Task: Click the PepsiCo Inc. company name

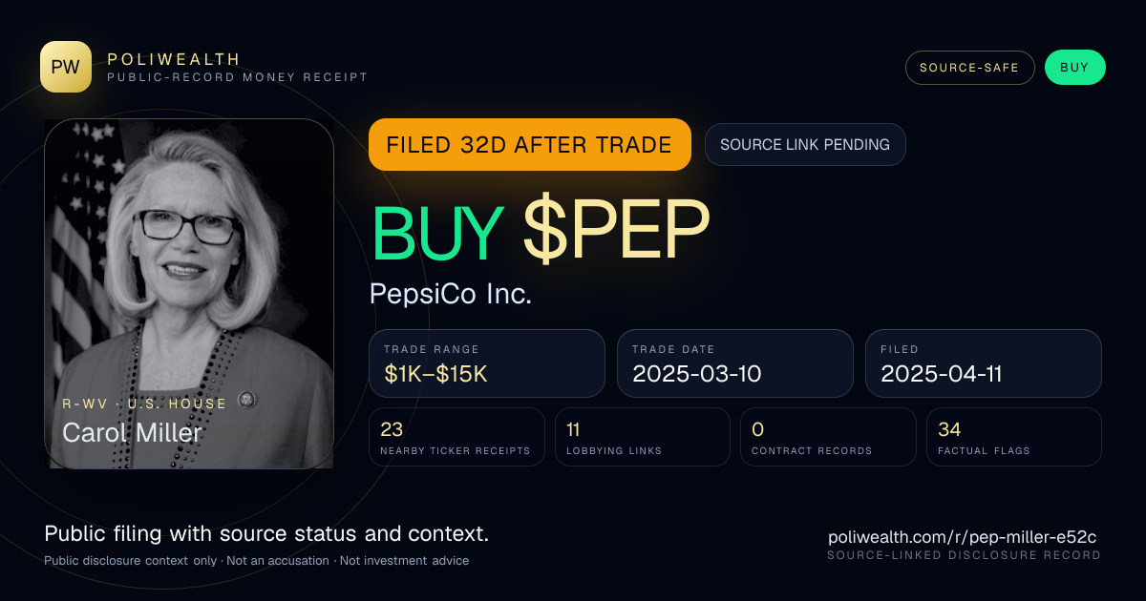Action: point(451,294)
